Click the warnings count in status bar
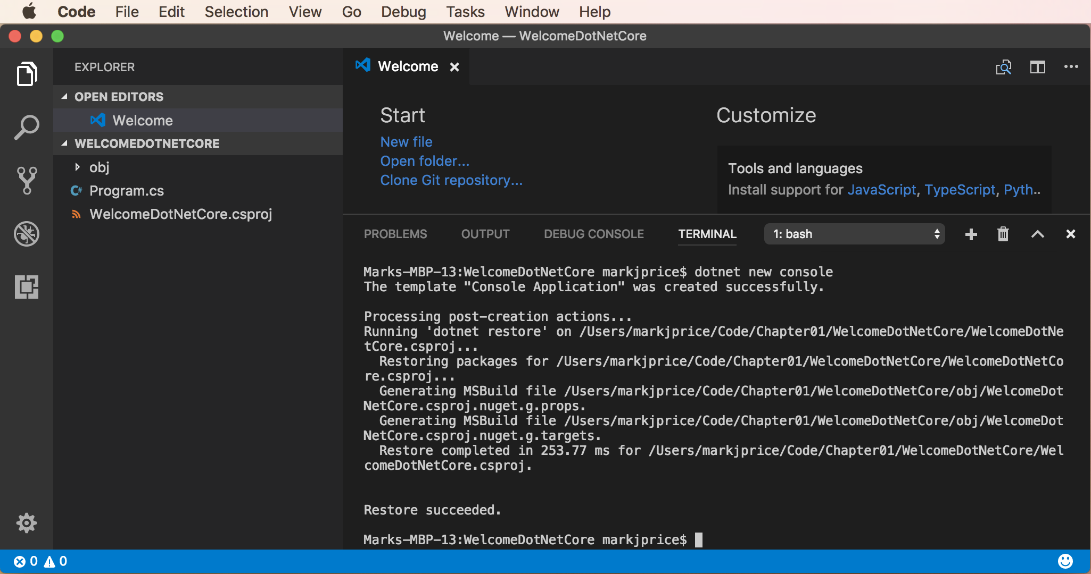This screenshot has height=574, width=1091. pos(55,561)
